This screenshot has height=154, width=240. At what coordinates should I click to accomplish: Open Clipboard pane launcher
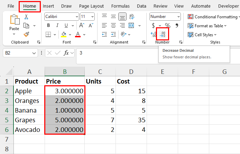click(x=39, y=42)
